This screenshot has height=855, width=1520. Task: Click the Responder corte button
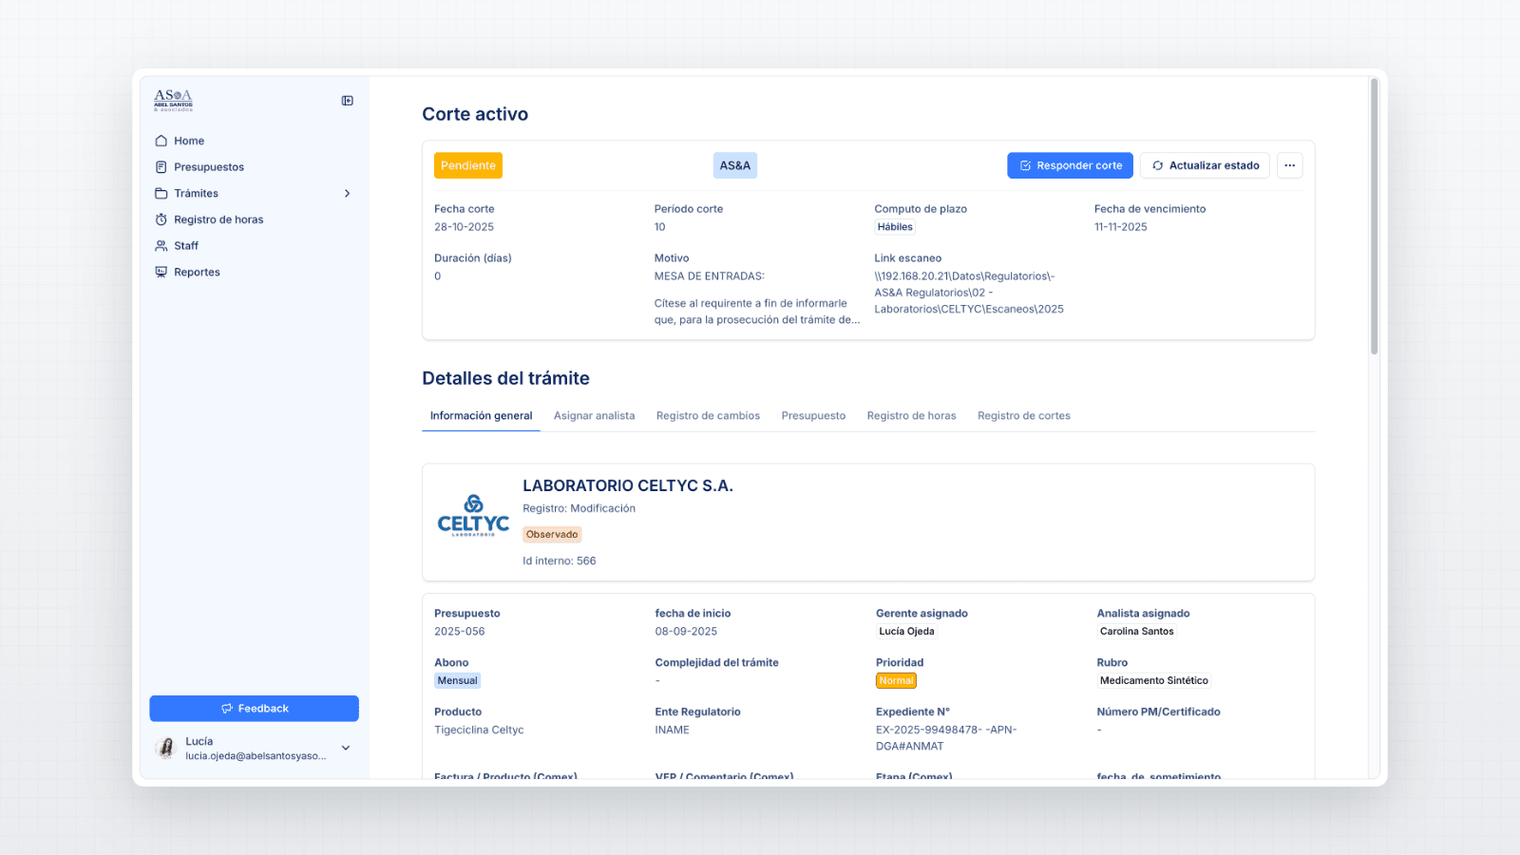pyautogui.click(x=1070, y=164)
